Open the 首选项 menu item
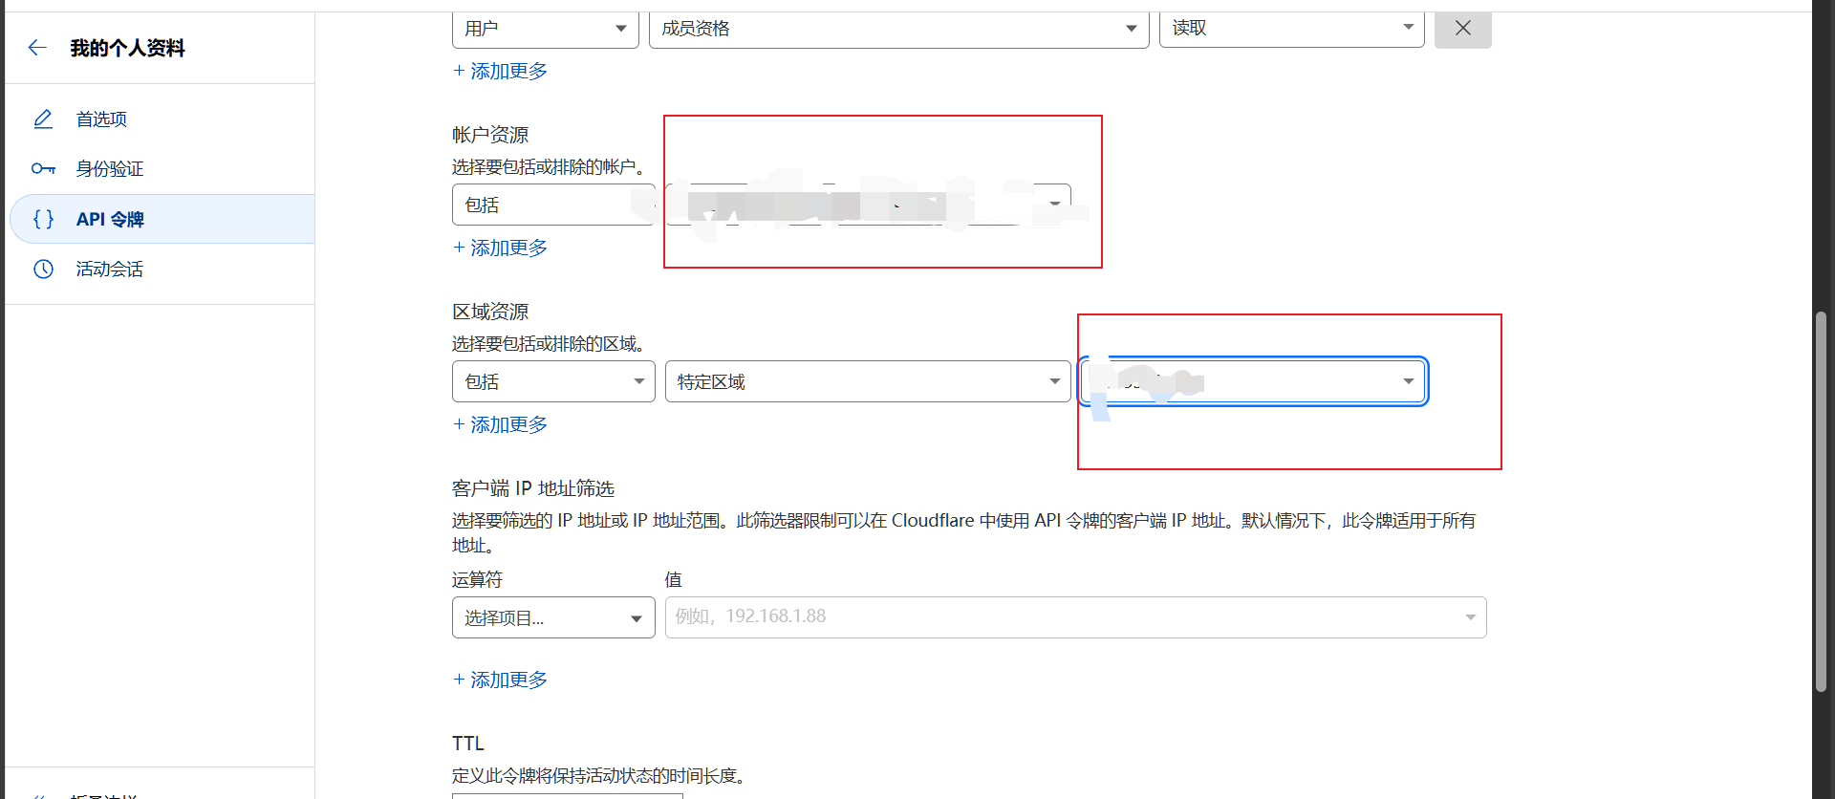This screenshot has height=799, width=1835. tap(101, 119)
